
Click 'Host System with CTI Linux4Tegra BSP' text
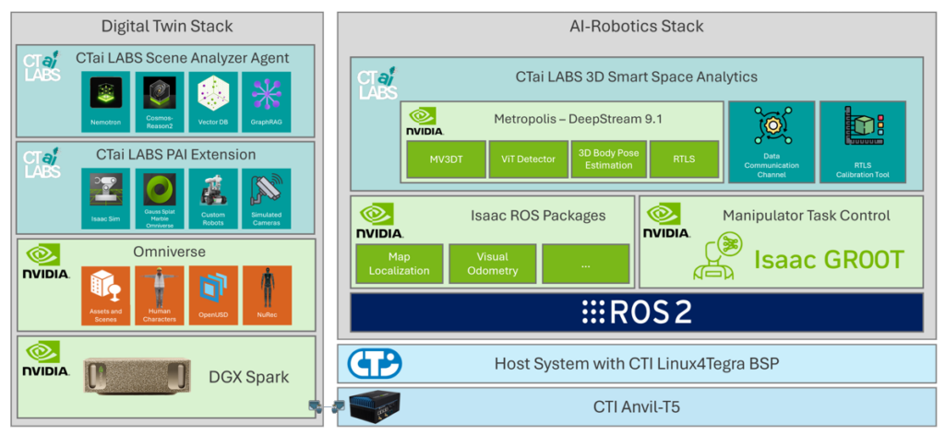coord(637,364)
